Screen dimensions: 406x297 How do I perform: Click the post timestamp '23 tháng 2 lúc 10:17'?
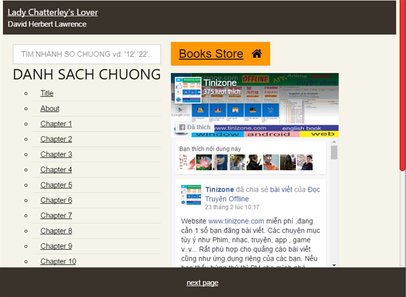pyautogui.click(x=232, y=207)
